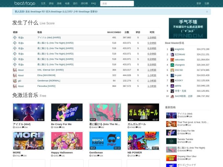Click the 登录 login link
This screenshot has height=167, width=223.
coord(198,3)
